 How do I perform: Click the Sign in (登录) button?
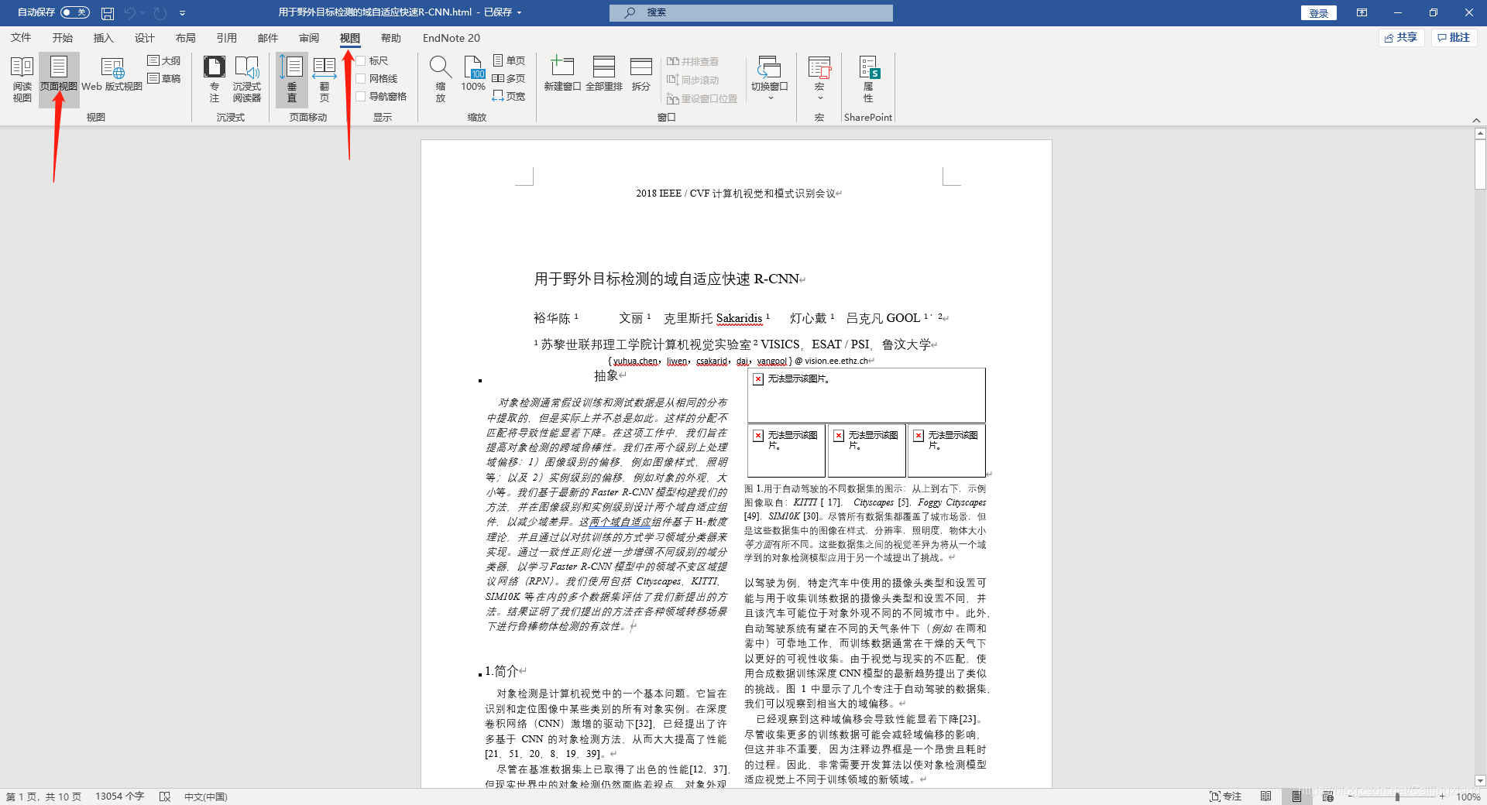point(1318,13)
